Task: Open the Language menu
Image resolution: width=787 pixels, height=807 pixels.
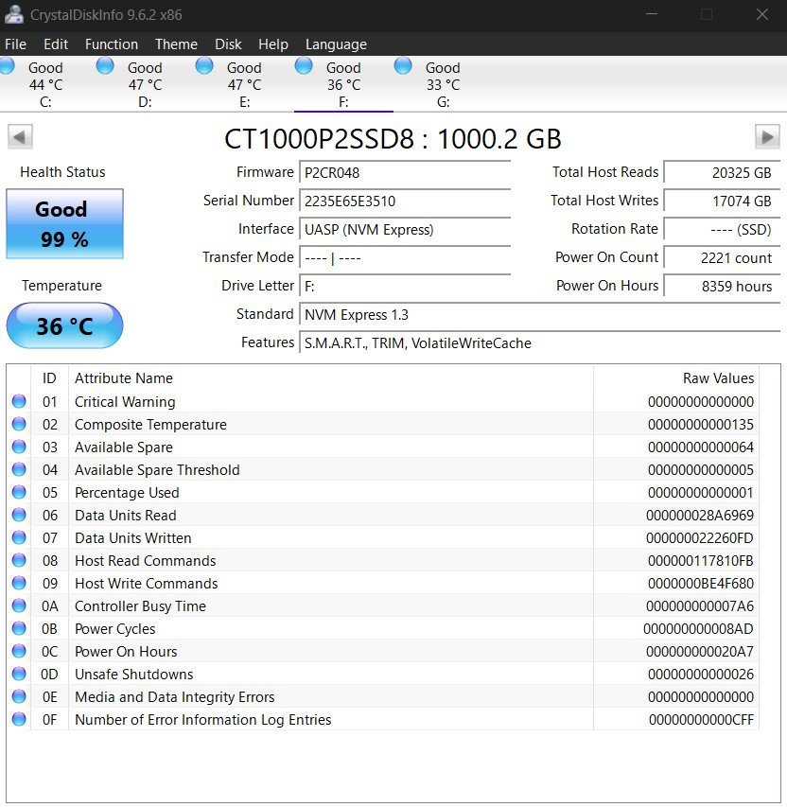Action: coord(336,44)
